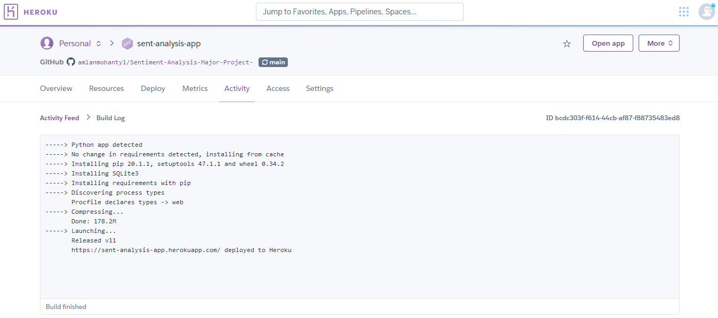Select the Access tab
Screen dimensions: 718x318
278,88
